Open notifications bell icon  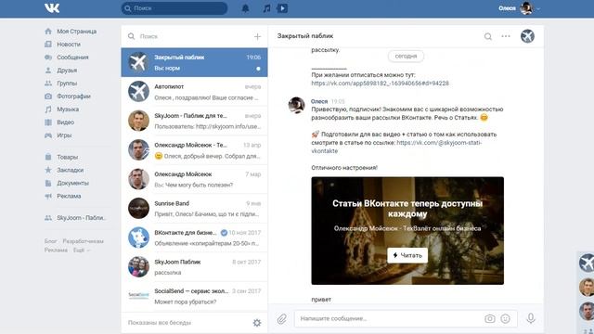245,8
